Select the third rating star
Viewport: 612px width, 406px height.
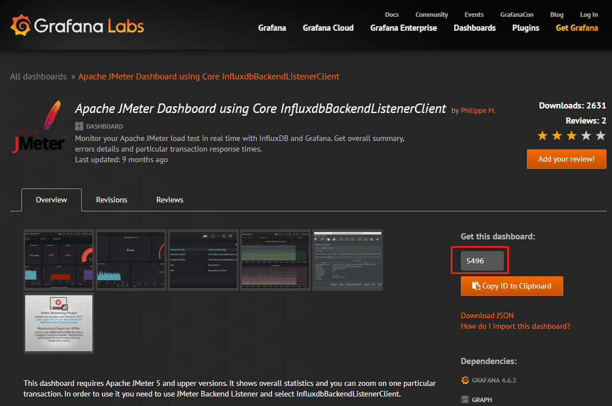point(572,135)
